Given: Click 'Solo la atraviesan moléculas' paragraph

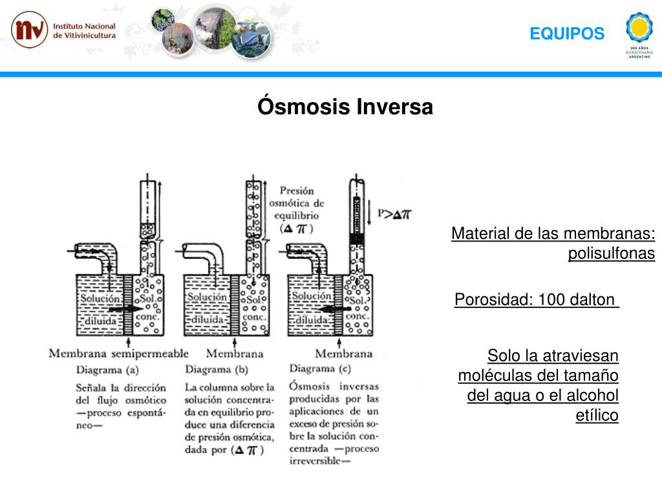Looking at the screenshot, I should [x=539, y=385].
